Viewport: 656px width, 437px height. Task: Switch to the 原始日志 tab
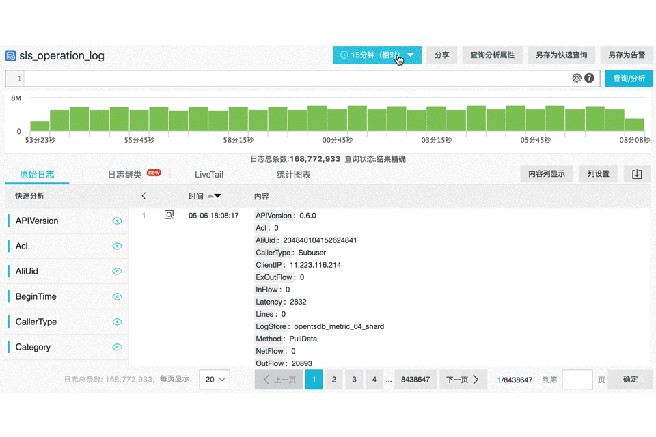pyautogui.click(x=37, y=175)
